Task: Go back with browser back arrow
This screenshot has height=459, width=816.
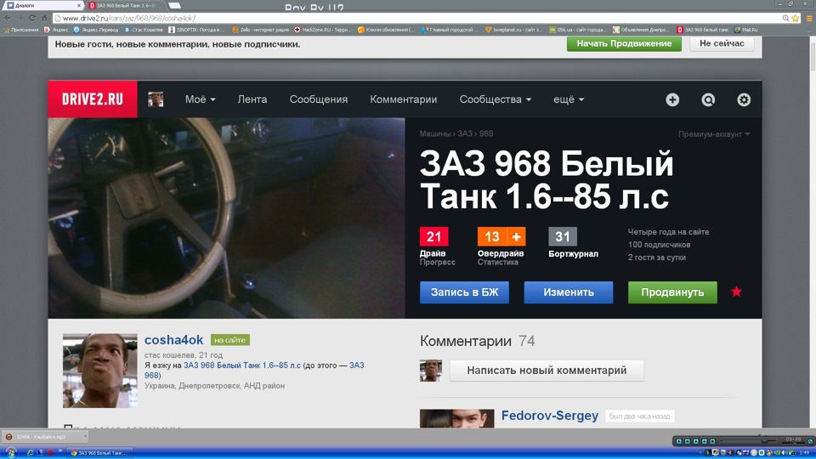Action: pos(8,18)
